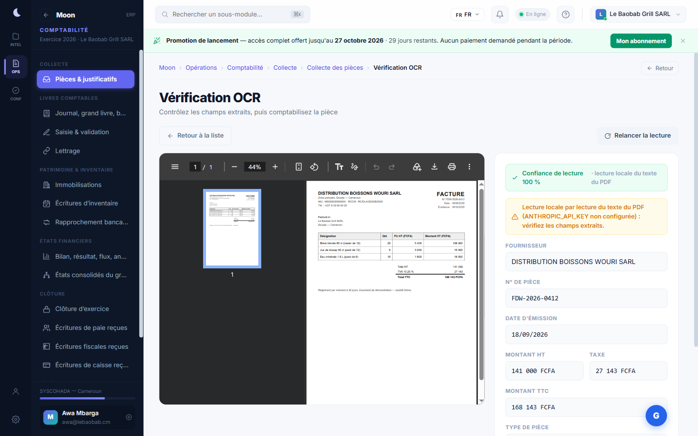Image resolution: width=698 pixels, height=436 pixels.
Task: Click the fit-to-page icon in PDF toolbar
Action: pos(299,167)
